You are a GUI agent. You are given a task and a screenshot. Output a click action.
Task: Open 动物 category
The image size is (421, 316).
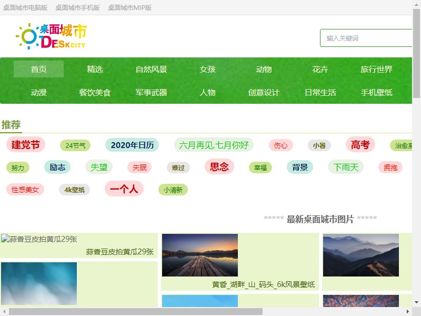[264, 69]
